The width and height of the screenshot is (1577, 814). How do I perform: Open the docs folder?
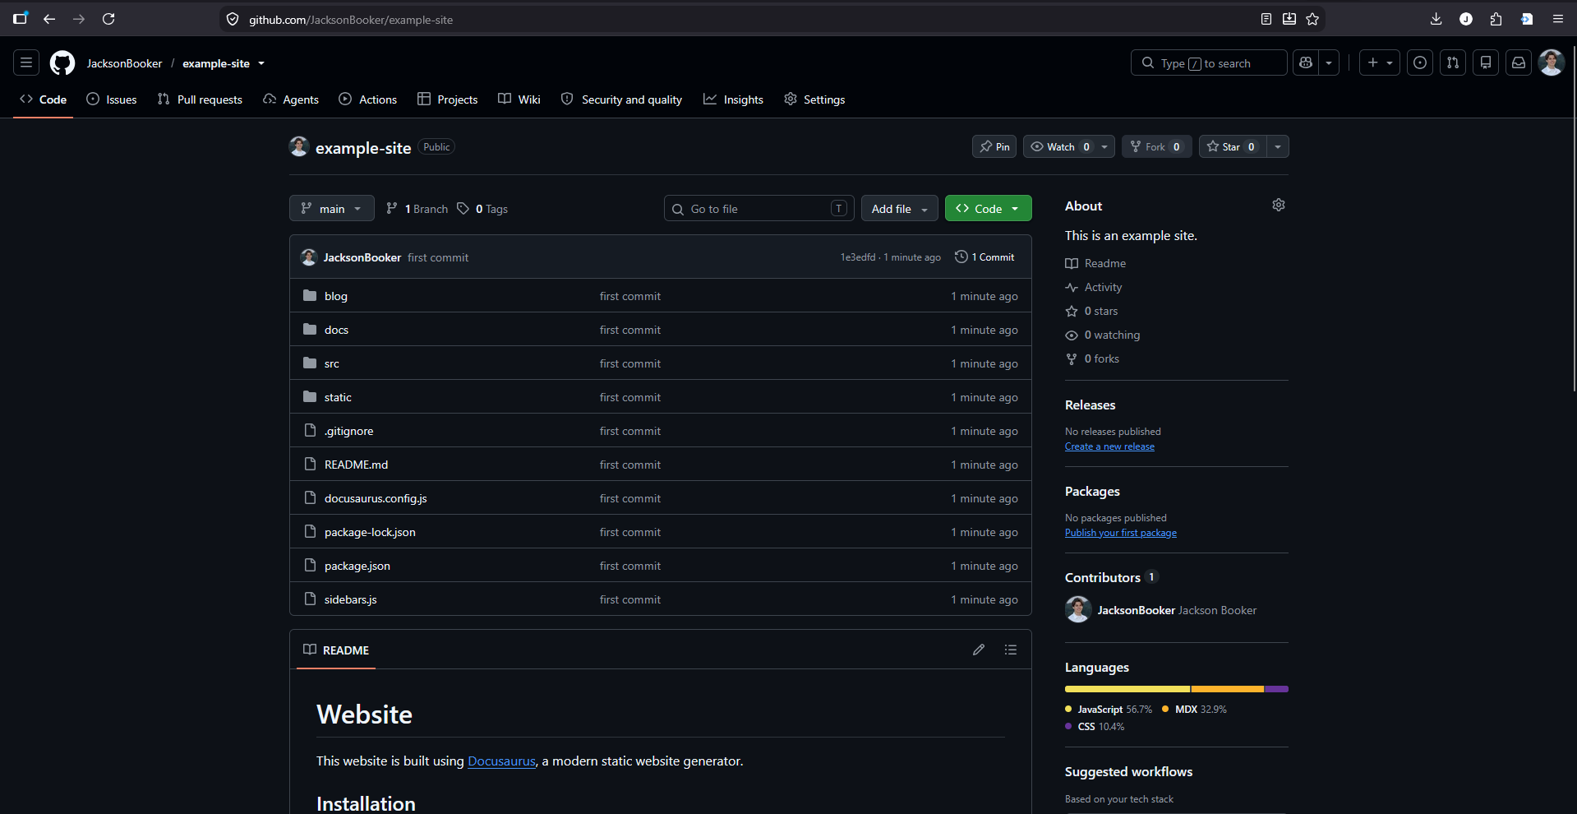pos(336,330)
